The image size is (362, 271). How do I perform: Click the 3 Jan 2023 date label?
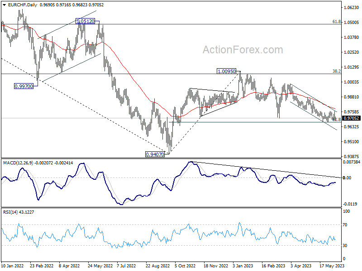(x=243, y=266)
